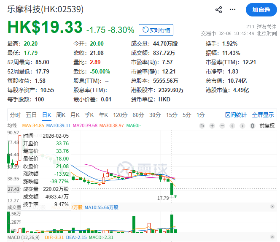Click the 实时行情 real-time quotes button
Viewport: 280px width, 242px height.
coord(156,30)
